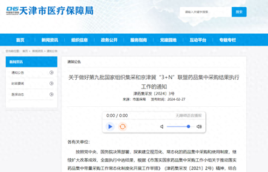Mute audio with the quiet speaker icon
The width and height of the screenshot is (268, 172).
[x=162, y=127]
